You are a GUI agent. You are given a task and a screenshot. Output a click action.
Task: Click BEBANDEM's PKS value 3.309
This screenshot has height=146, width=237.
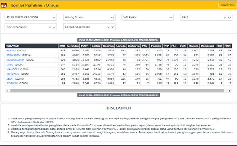[x=145, y=55]
